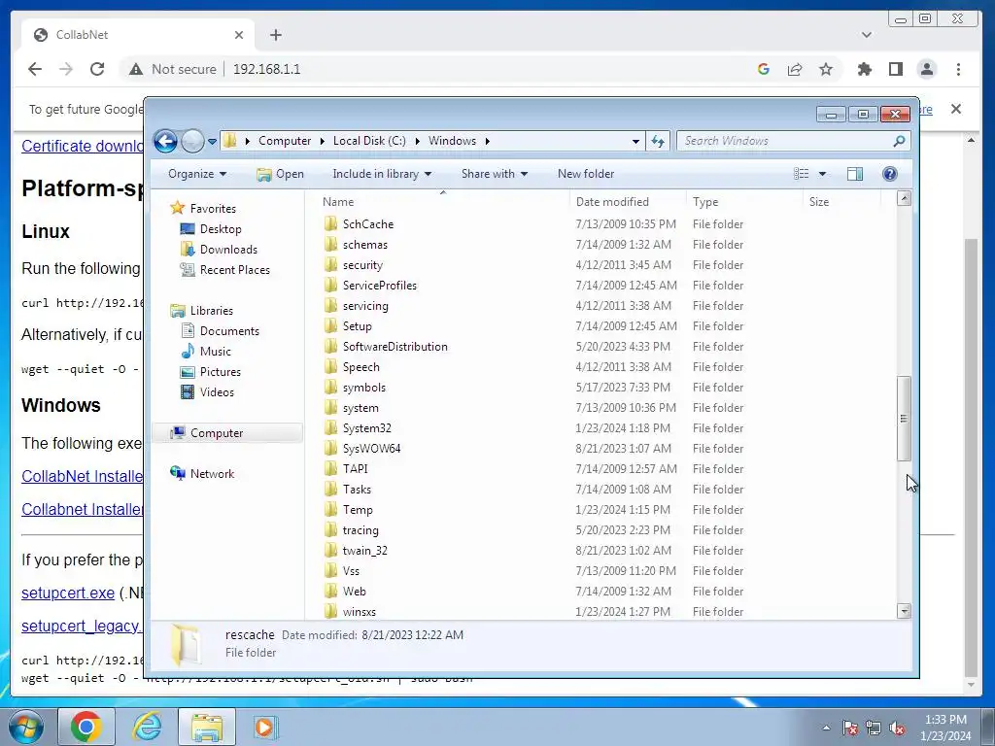Screen dimensions: 995x746
Task: Open Explorer Help question mark icon
Action: (x=890, y=174)
